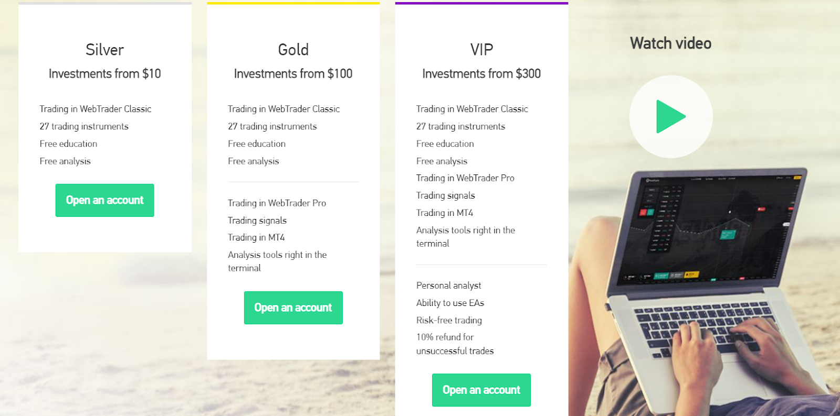
Task: Click Investments from $300 text
Action: click(x=481, y=74)
